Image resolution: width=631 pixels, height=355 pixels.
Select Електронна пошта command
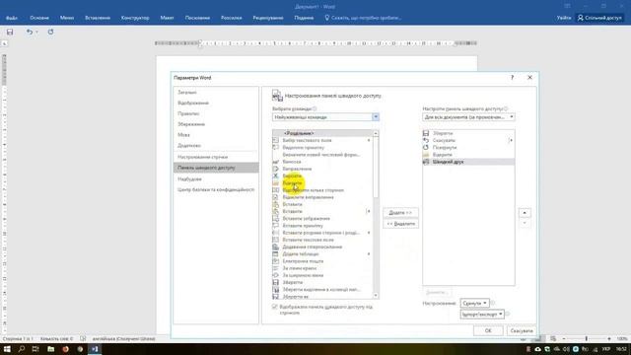[x=303, y=261]
